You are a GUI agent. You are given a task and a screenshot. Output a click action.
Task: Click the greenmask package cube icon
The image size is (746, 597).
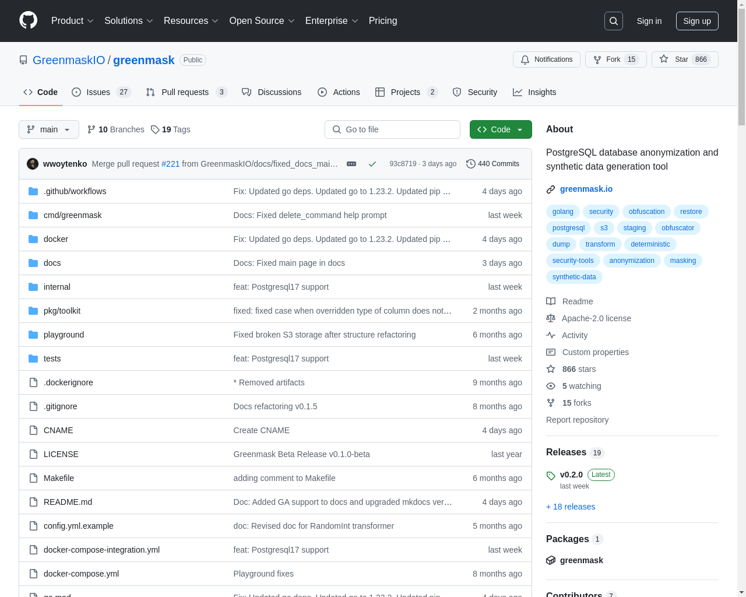(551, 560)
